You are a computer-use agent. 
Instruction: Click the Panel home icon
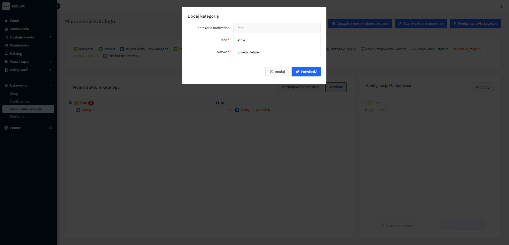tap(6, 21)
